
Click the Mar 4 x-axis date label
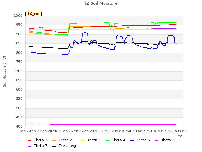click(x=130, y=131)
